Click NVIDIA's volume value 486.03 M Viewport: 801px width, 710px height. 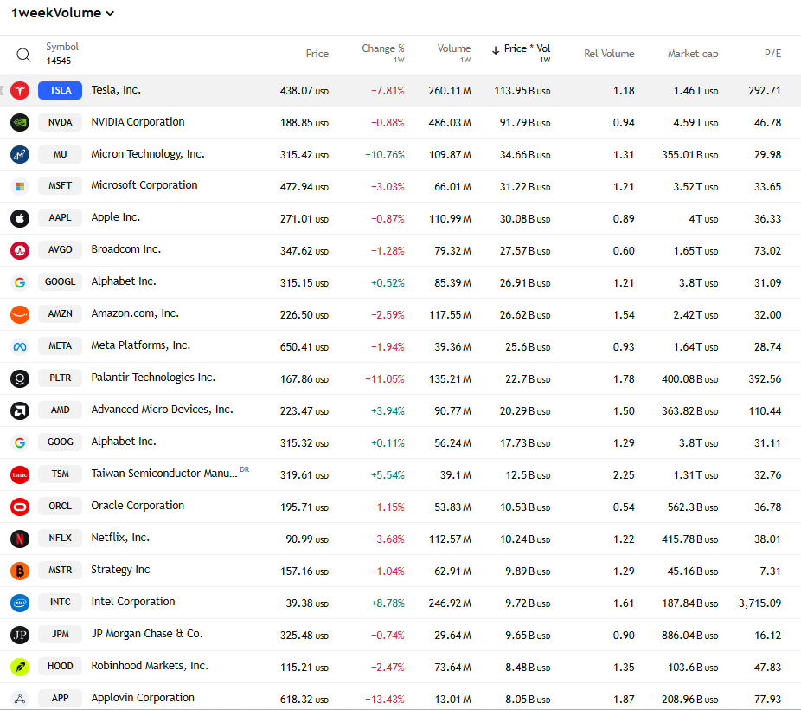pos(450,123)
